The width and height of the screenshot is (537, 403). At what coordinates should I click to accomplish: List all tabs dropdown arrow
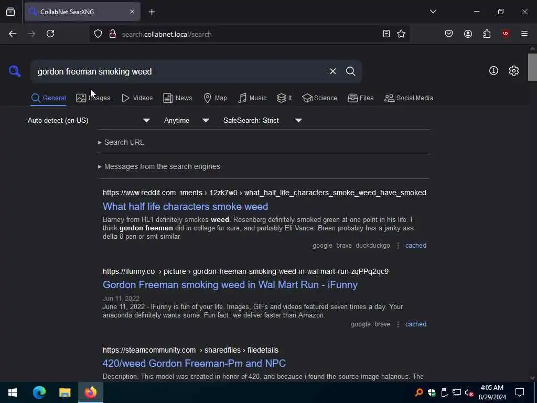[433, 12]
